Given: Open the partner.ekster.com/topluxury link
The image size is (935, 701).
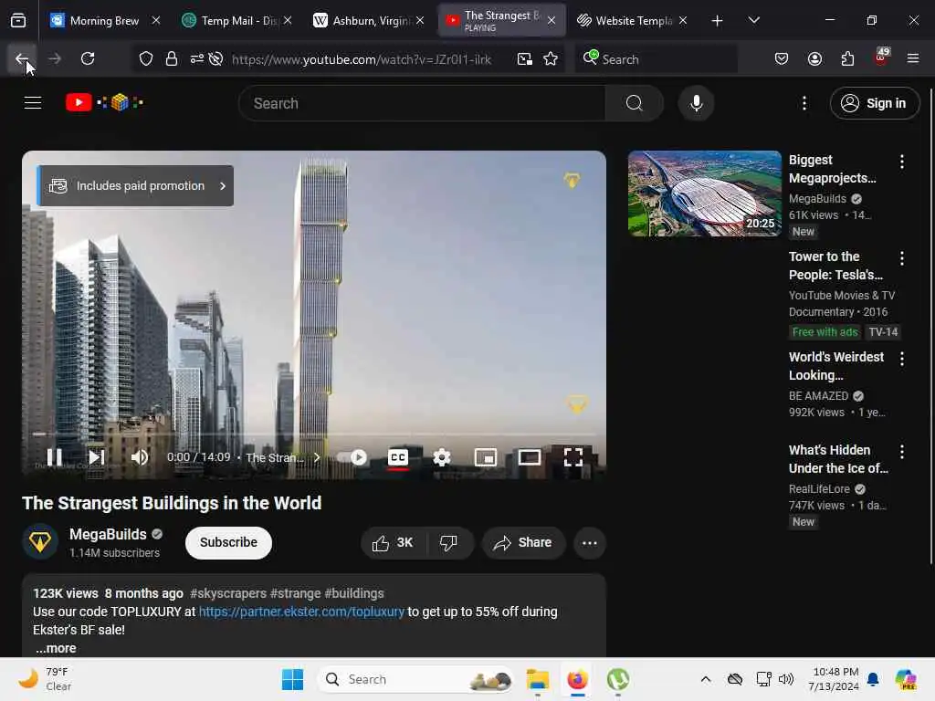Looking at the screenshot, I should coord(301,612).
